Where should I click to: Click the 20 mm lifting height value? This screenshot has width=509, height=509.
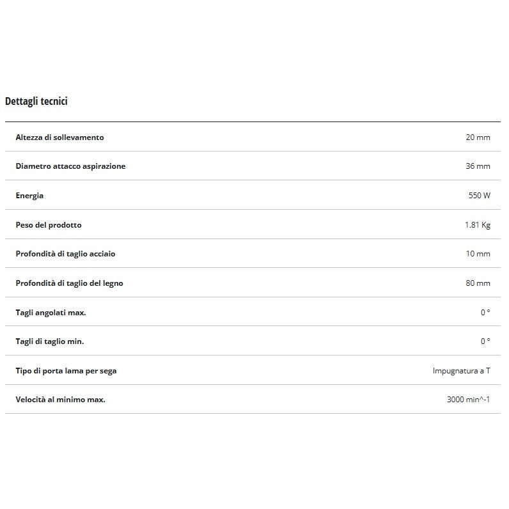pyautogui.click(x=478, y=137)
